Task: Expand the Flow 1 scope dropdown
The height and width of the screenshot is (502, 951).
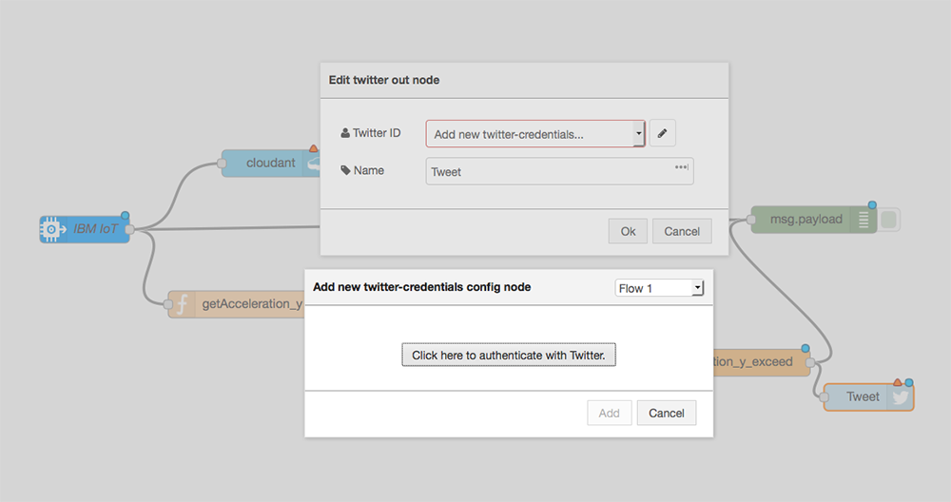Action: 660,287
